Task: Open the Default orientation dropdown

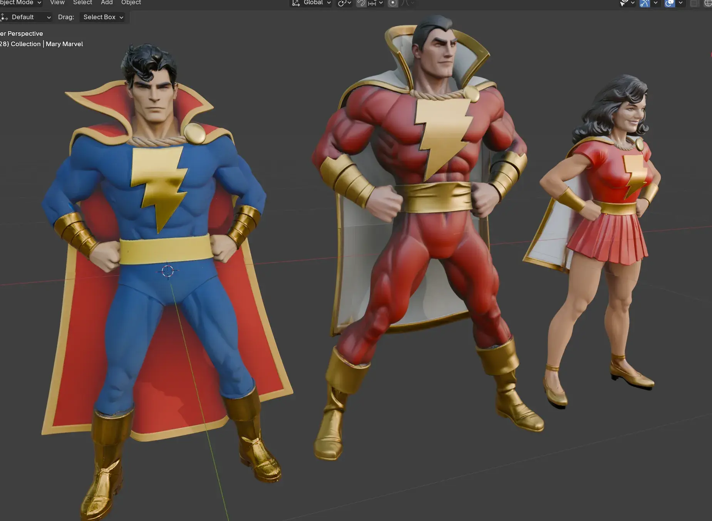Action: click(x=26, y=17)
